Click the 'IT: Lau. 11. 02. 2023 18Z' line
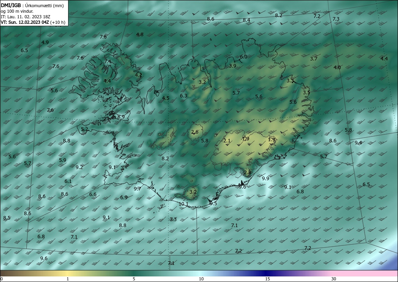The image size is (398, 282). 25,17
